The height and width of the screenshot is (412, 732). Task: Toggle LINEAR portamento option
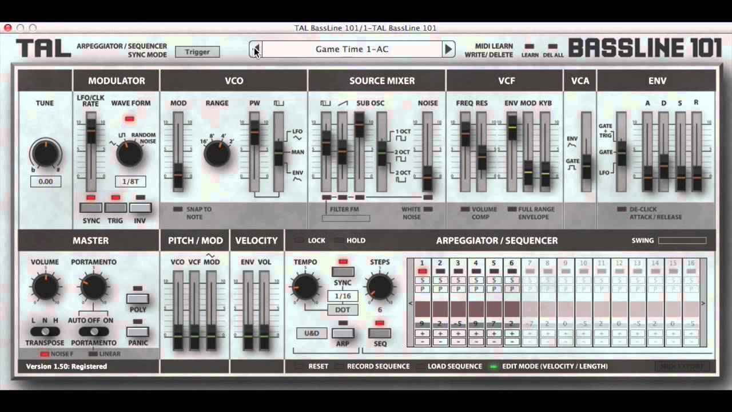(x=93, y=354)
